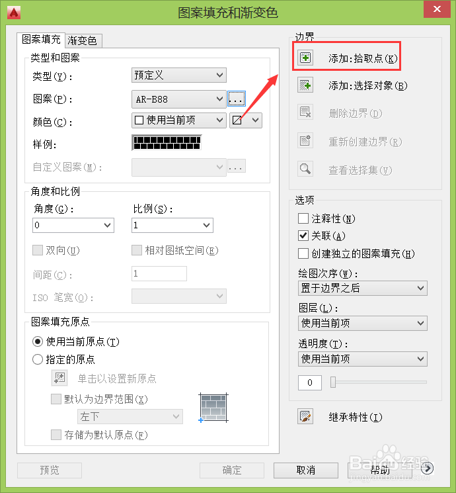Image resolution: width=456 pixels, height=493 pixels.
Task: Click the pattern sample (样例) swatch preview
Action: (x=167, y=143)
